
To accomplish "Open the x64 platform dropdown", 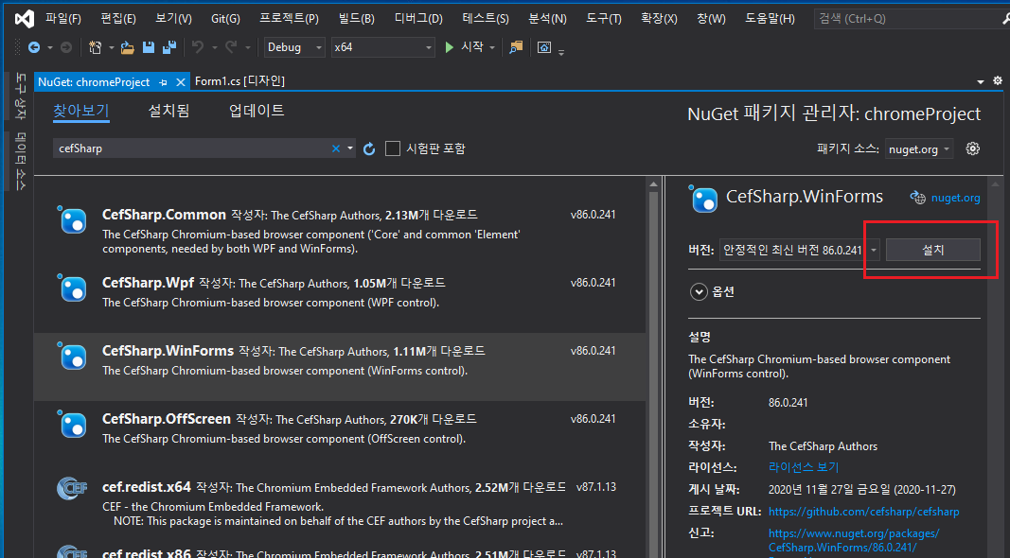I will pyautogui.click(x=383, y=47).
